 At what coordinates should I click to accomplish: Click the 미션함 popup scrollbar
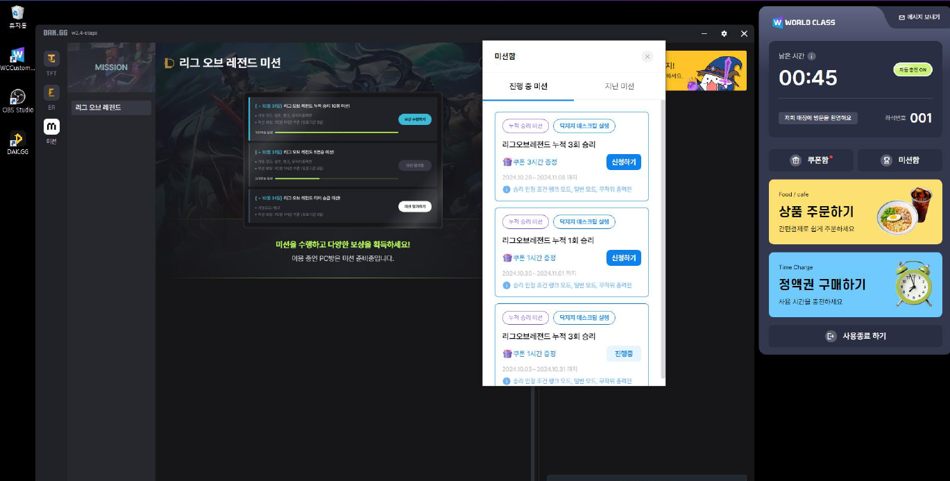pos(662,239)
